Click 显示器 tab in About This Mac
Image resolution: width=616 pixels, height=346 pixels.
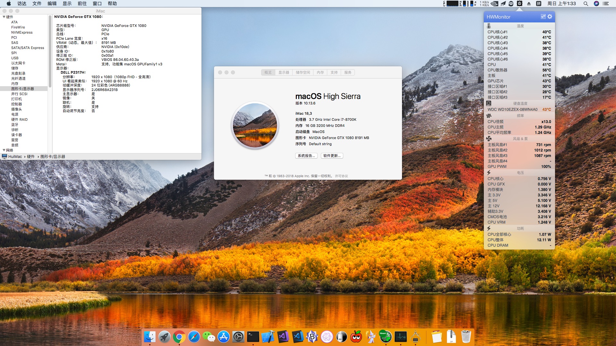284,73
